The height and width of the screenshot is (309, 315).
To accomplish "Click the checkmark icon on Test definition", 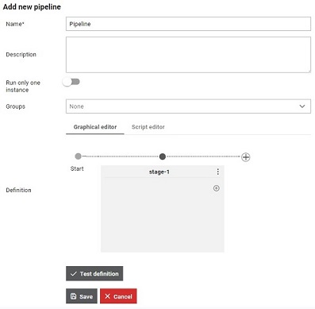I will click(x=74, y=274).
